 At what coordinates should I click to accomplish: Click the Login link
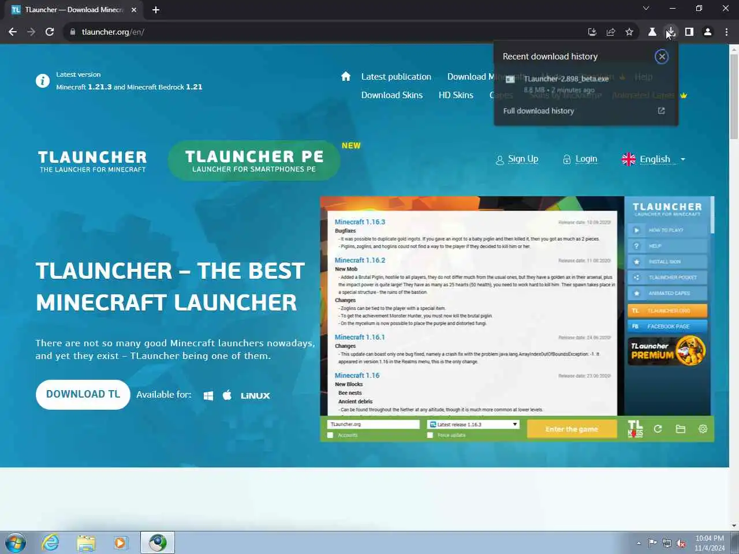pyautogui.click(x=580, y=159)
